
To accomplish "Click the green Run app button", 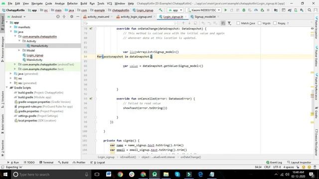I will point(225,10).
